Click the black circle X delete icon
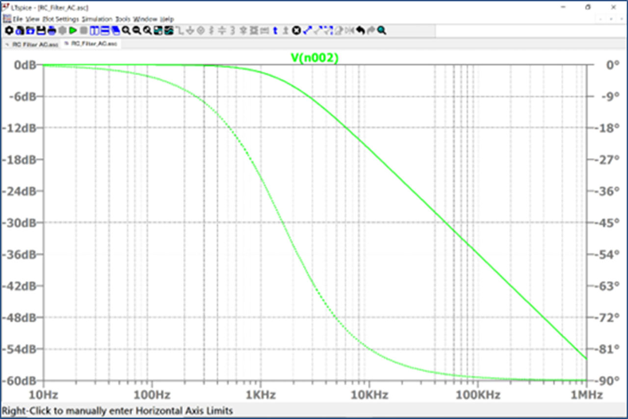This screenshot has height=419, width=628. (296, 31)
